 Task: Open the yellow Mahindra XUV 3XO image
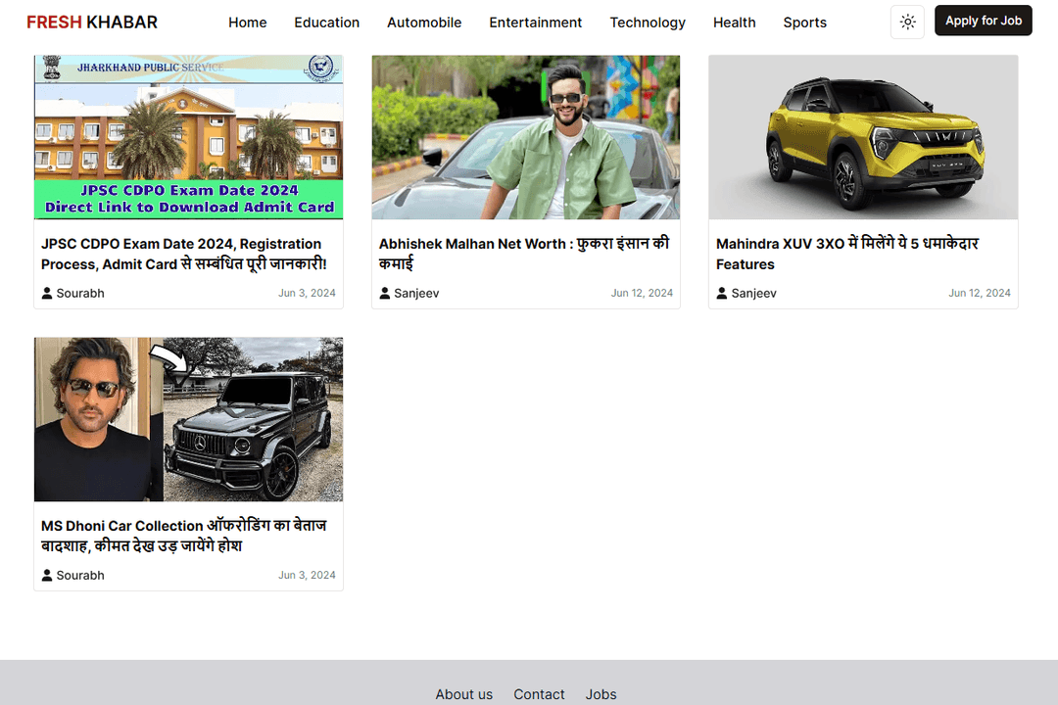(863, 137)
